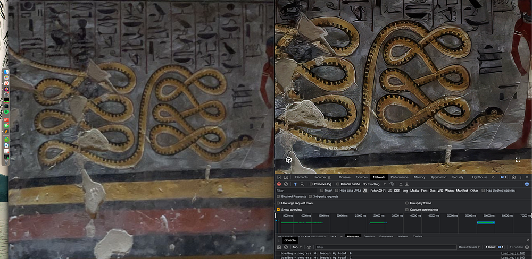Filter requests by WS type
The image size is (532, 259).
click(440, 191)
